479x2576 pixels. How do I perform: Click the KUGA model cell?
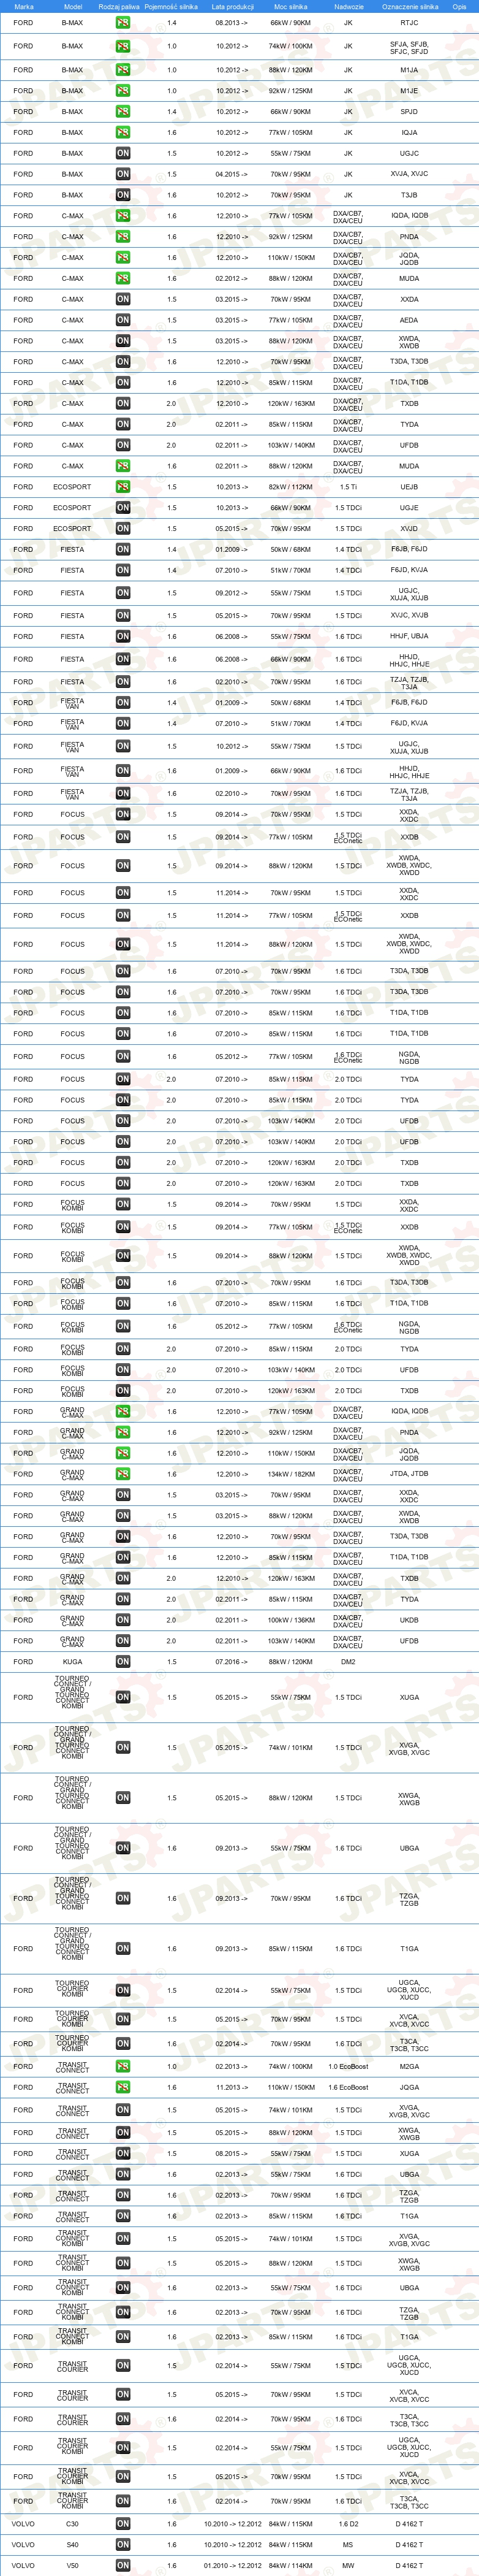tap(73, 1662)
